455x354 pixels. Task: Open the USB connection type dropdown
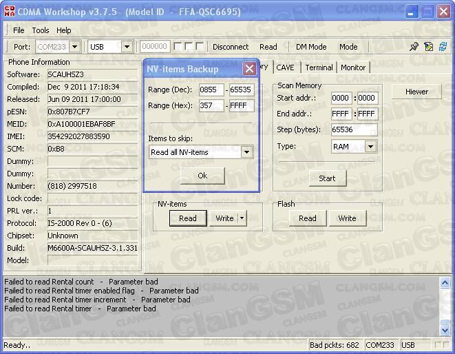[x=127, y=47]
